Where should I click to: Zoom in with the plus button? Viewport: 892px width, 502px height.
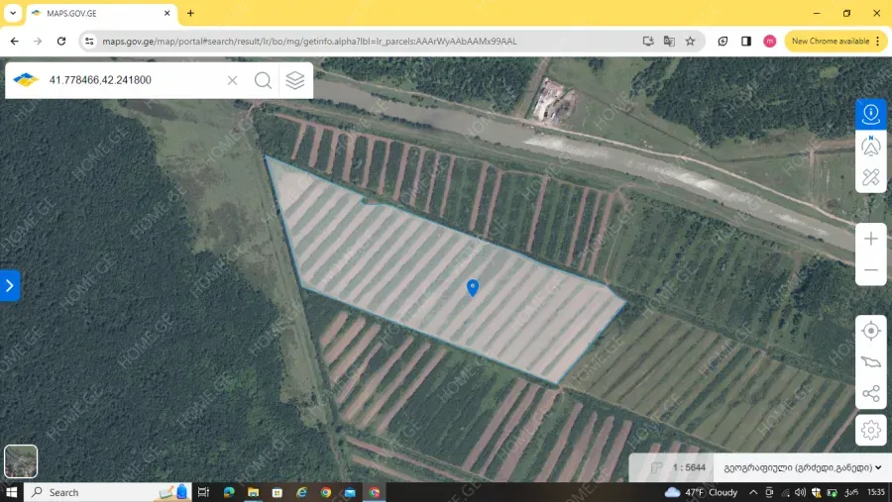(x=871, y=239)
